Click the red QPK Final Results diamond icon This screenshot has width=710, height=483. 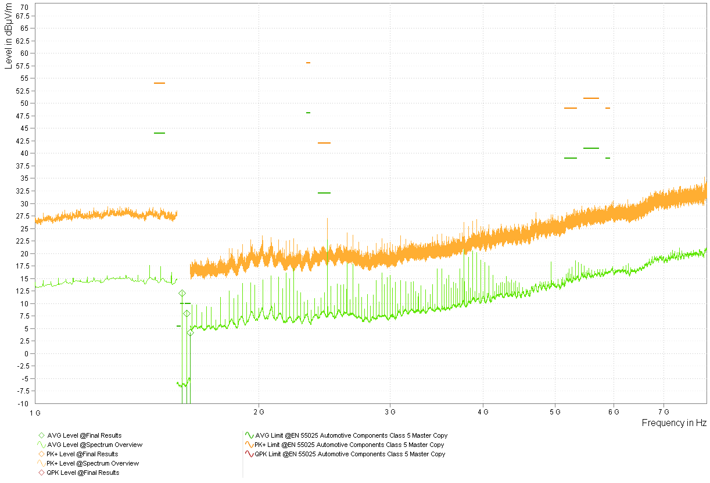pos(41,473)
